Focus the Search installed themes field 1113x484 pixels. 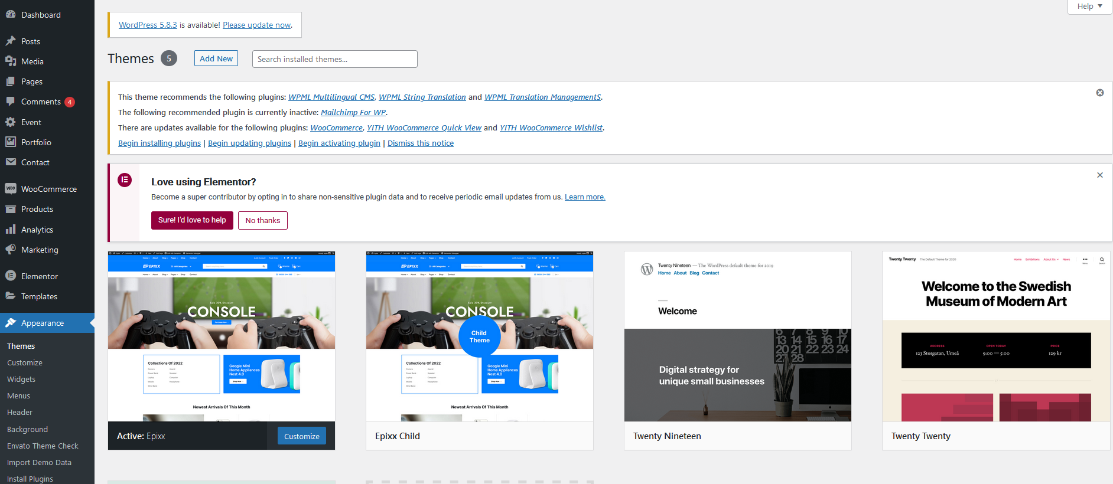pyautogui.click(x=335, y=59)
